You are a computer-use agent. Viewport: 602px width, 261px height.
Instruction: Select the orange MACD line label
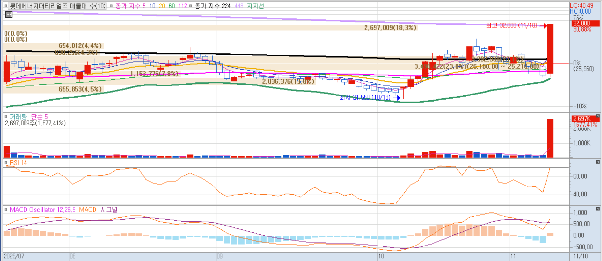point(88,210)
